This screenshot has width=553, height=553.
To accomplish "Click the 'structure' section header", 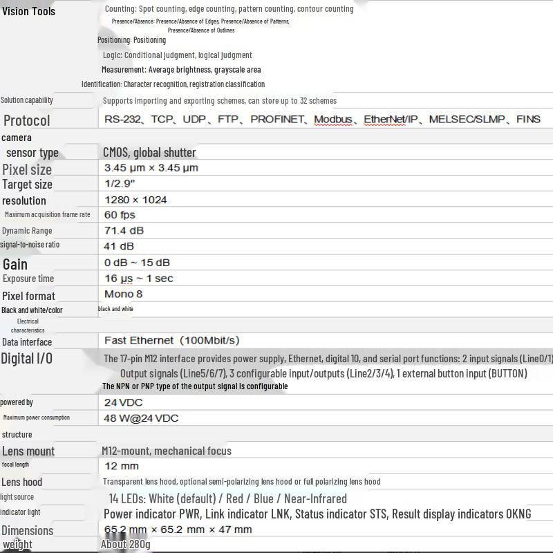I will point(17,435).
